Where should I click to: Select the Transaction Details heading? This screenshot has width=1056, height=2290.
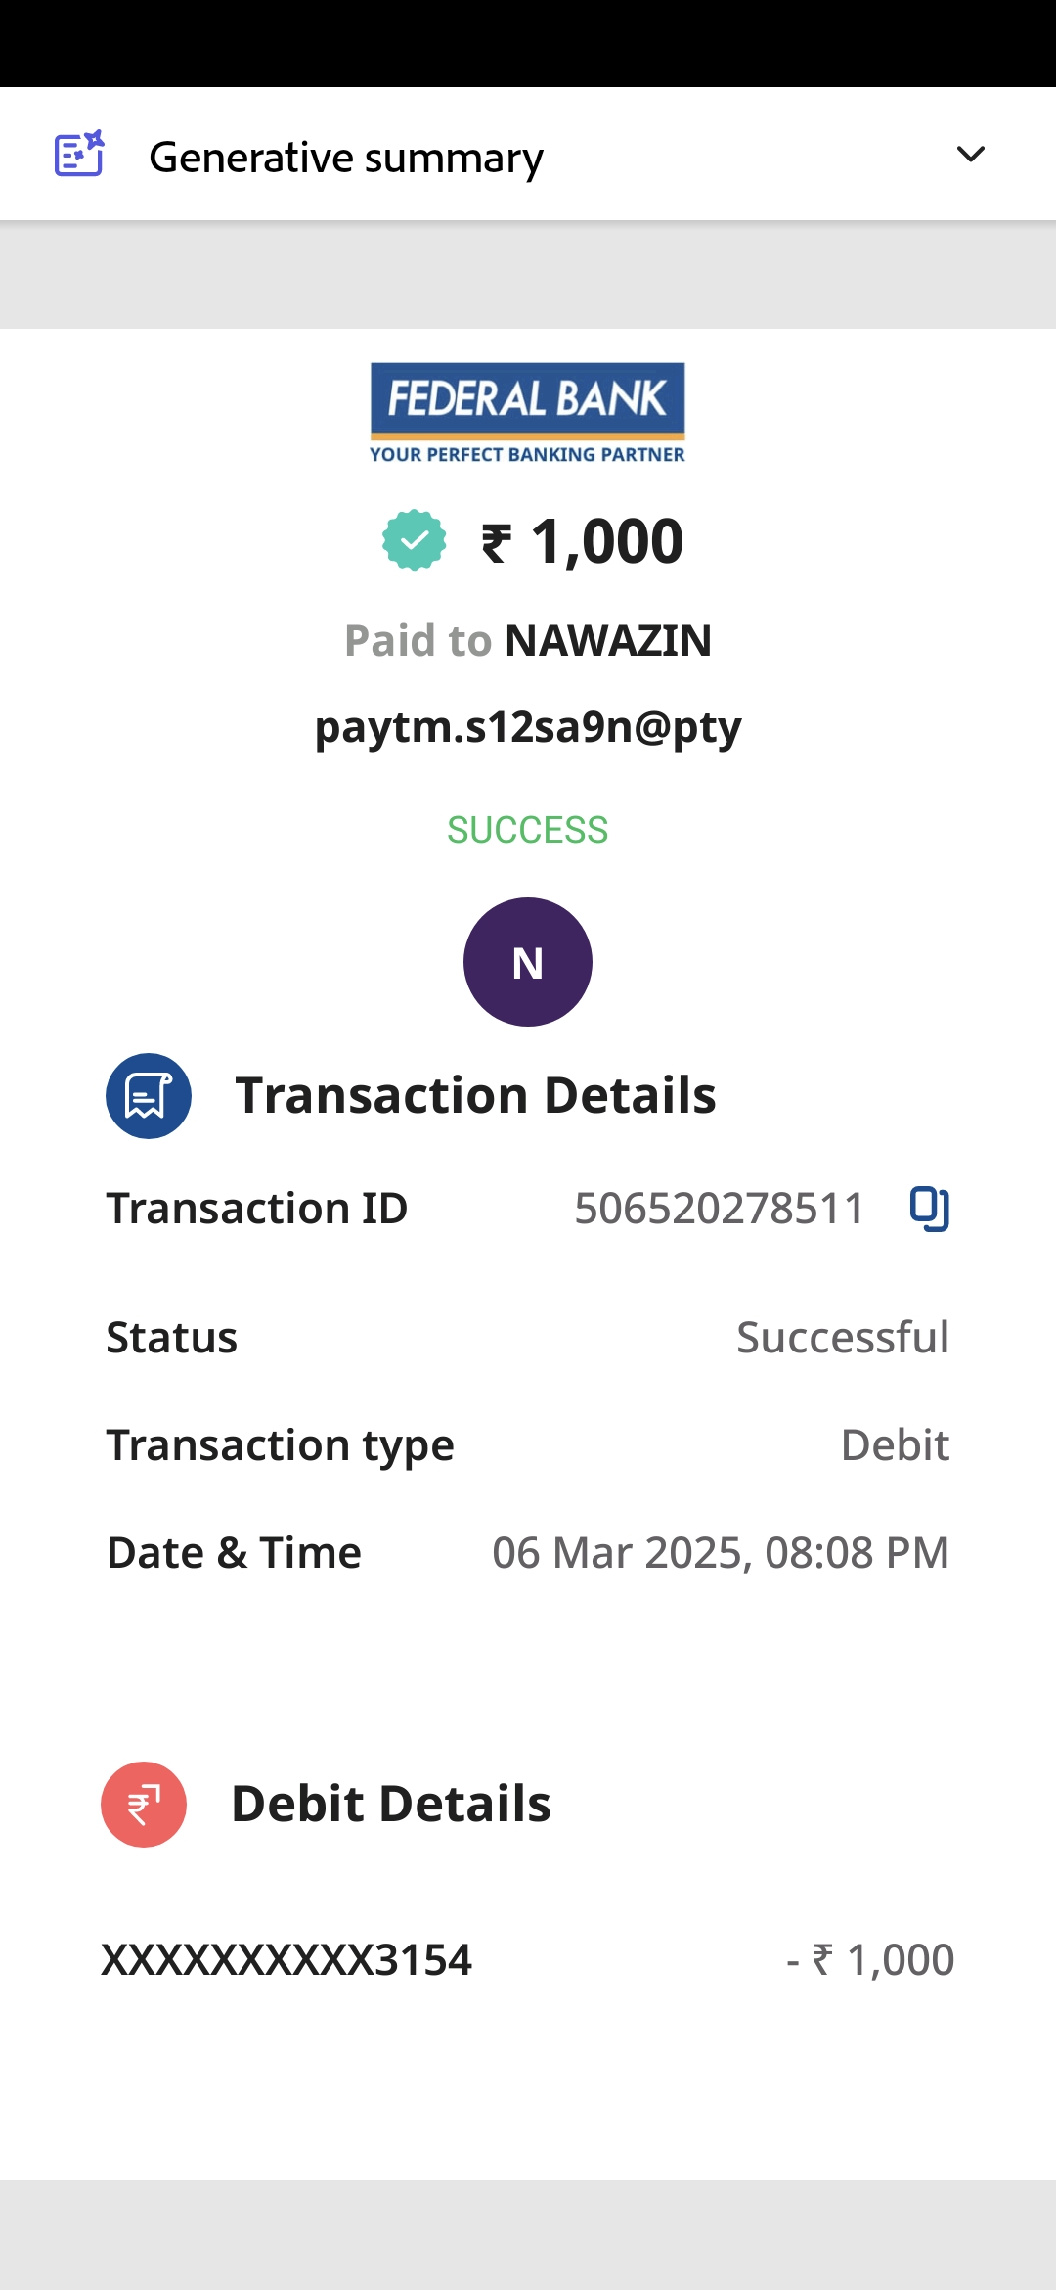click(475, 1095)
